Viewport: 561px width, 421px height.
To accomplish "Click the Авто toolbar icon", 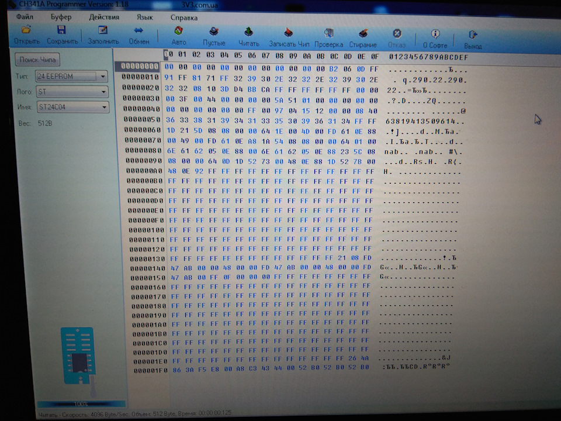I will pyautogui.click(x=179, y=31).
